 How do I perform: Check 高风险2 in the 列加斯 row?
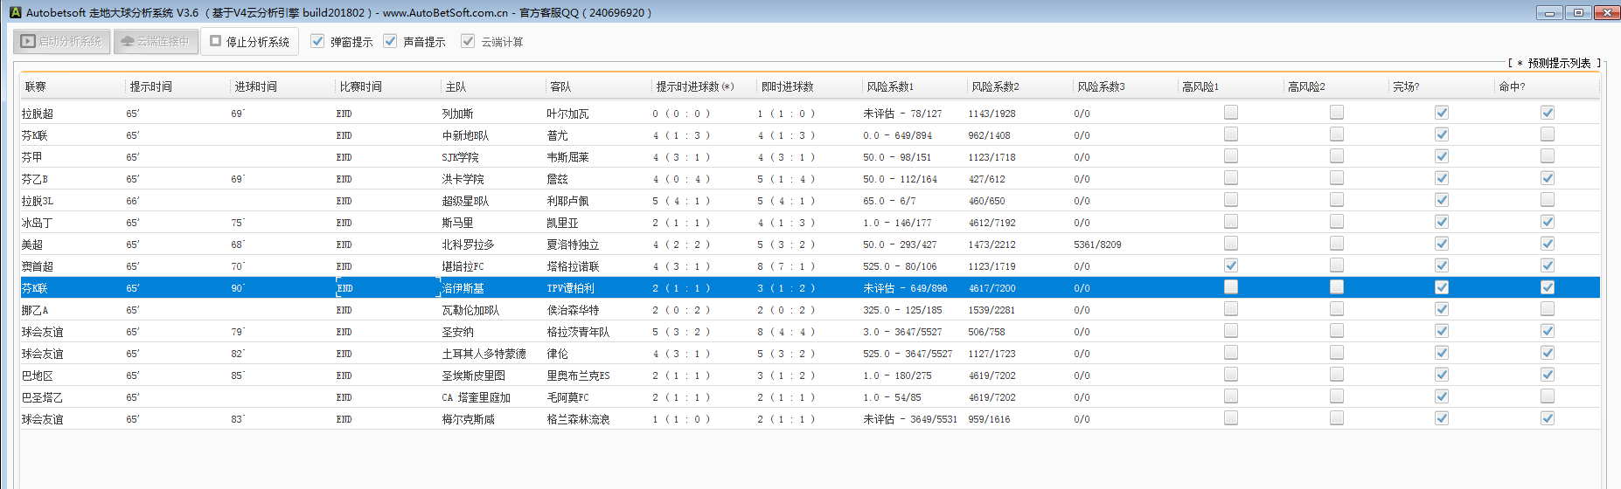tap(1337, 113)
